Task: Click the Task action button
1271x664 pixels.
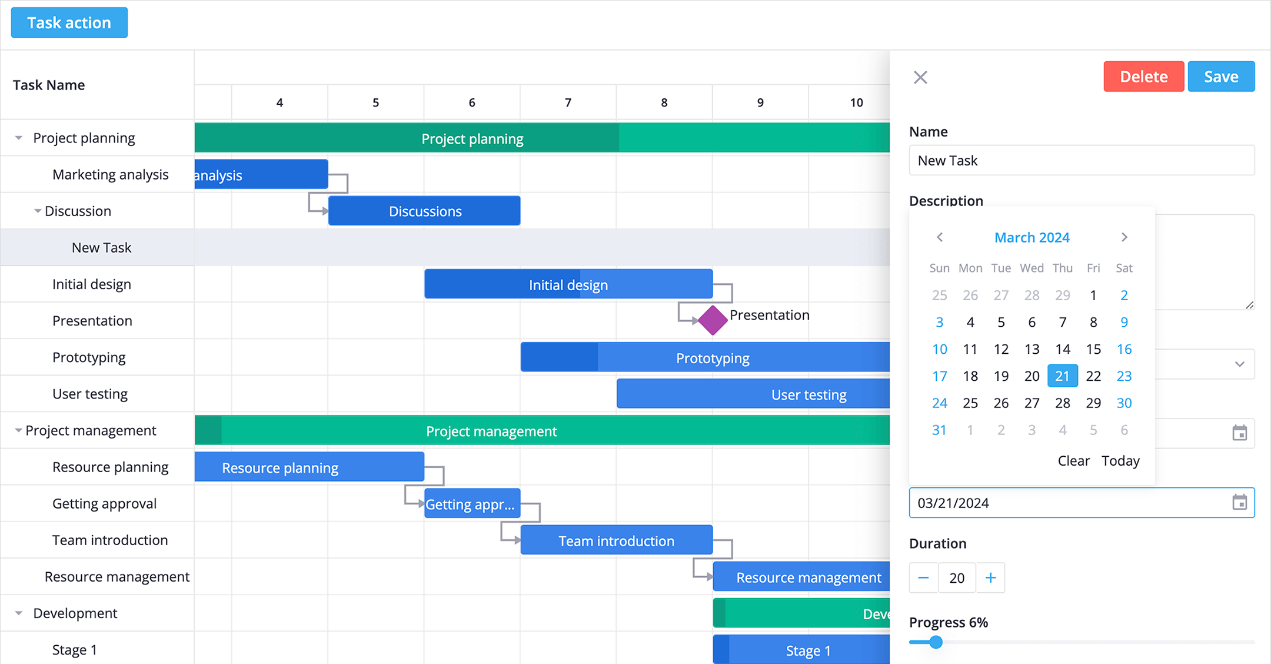Action: click(x=69, y=22)
